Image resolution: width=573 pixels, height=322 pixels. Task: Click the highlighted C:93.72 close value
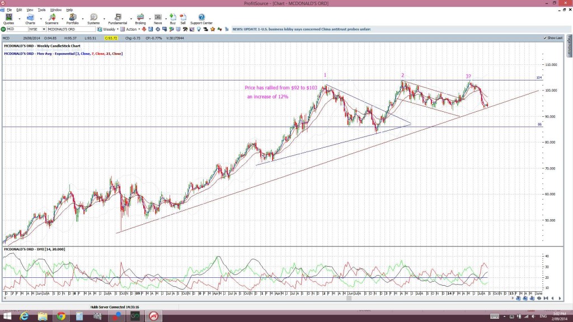click(x=111, y=38)
